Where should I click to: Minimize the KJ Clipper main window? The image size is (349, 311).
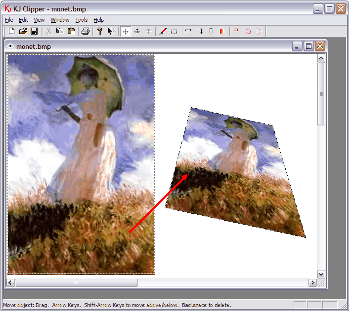click(318, 9)
